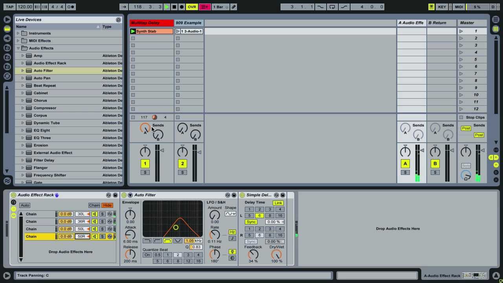The image size is (503, 283).
Task: Solo track 1 with its S button
Action: pos(145,173)
